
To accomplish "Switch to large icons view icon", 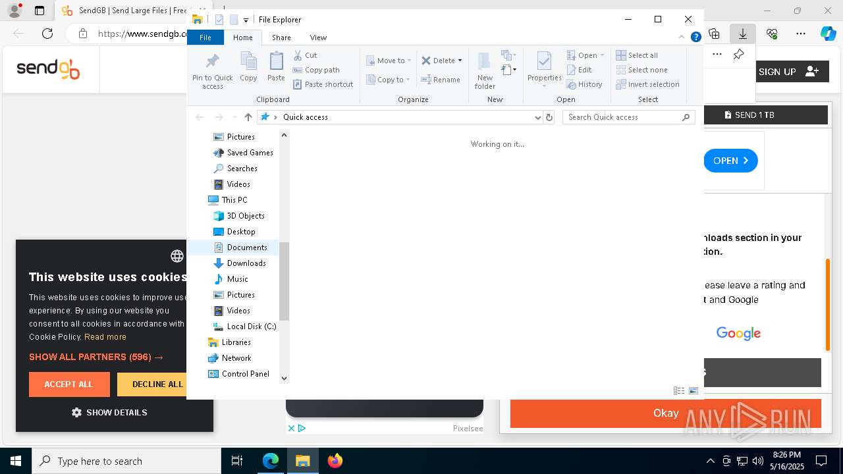I will 693,391.
